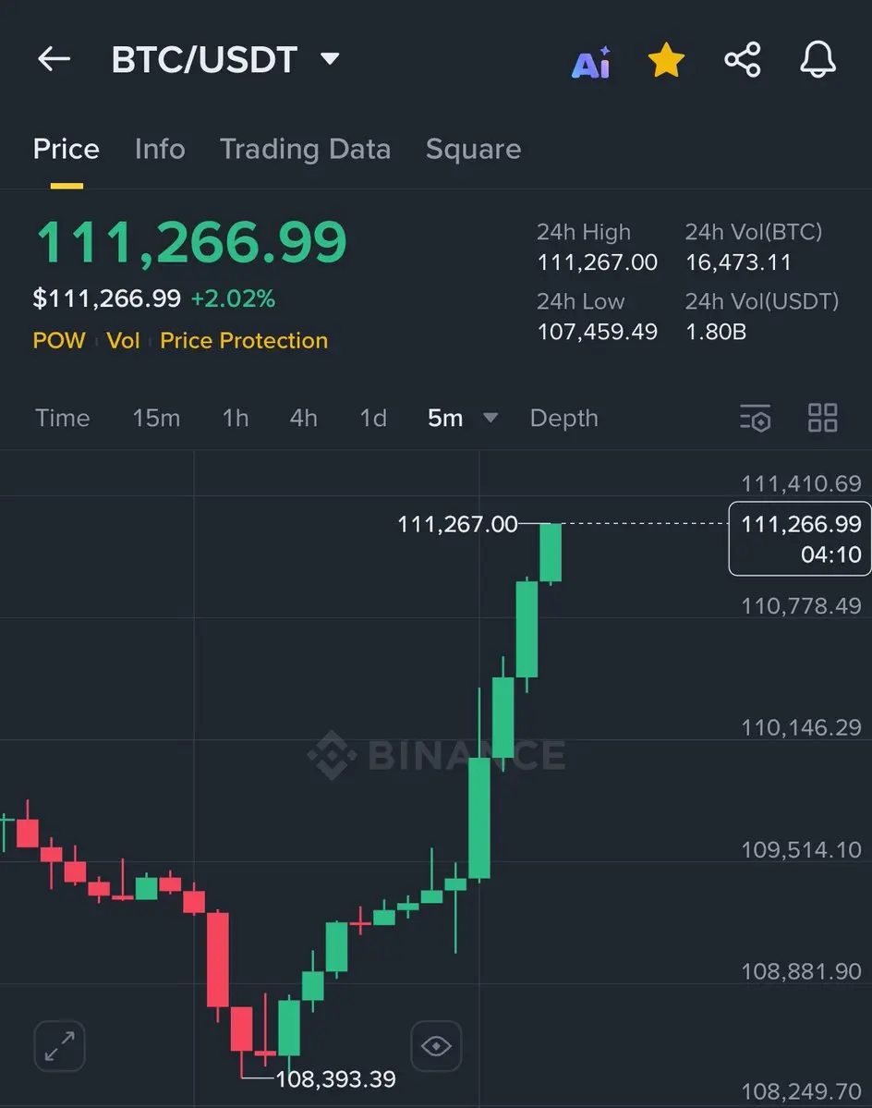
Task: Open the price alert bell icon
Action: click(x=817, y=59)
